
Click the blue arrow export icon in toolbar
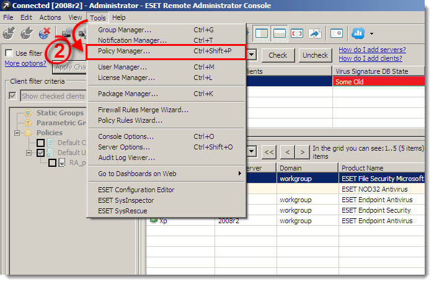(315, 33)
